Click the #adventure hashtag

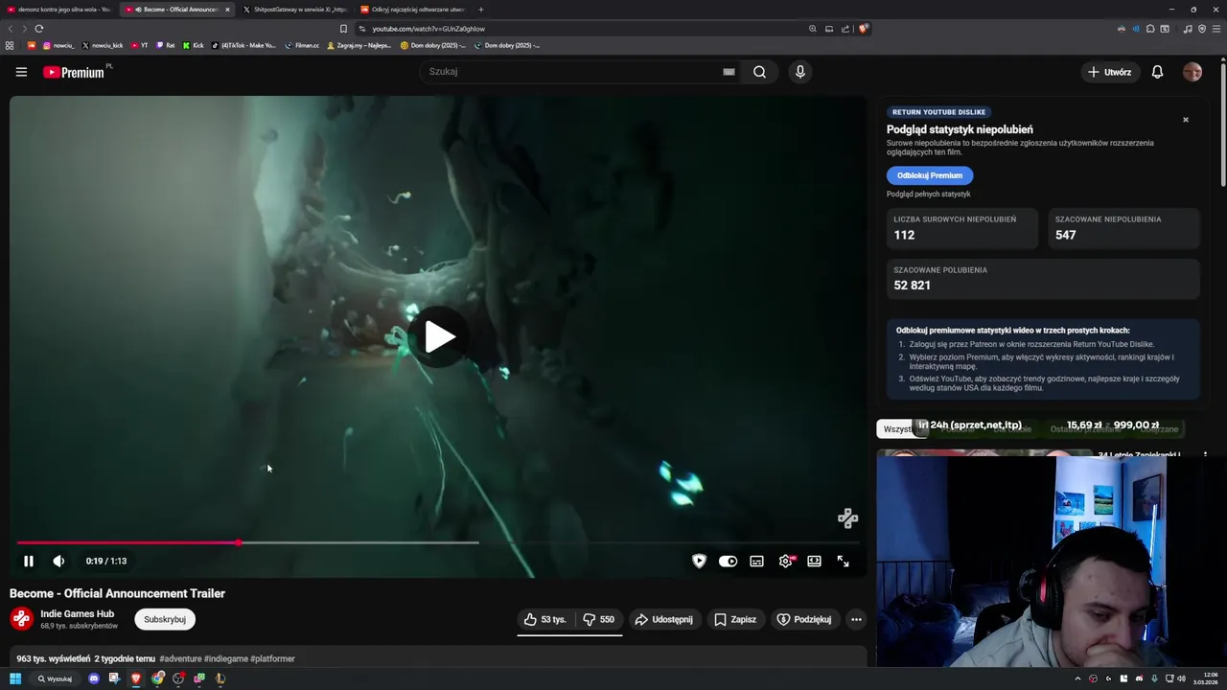180,658
